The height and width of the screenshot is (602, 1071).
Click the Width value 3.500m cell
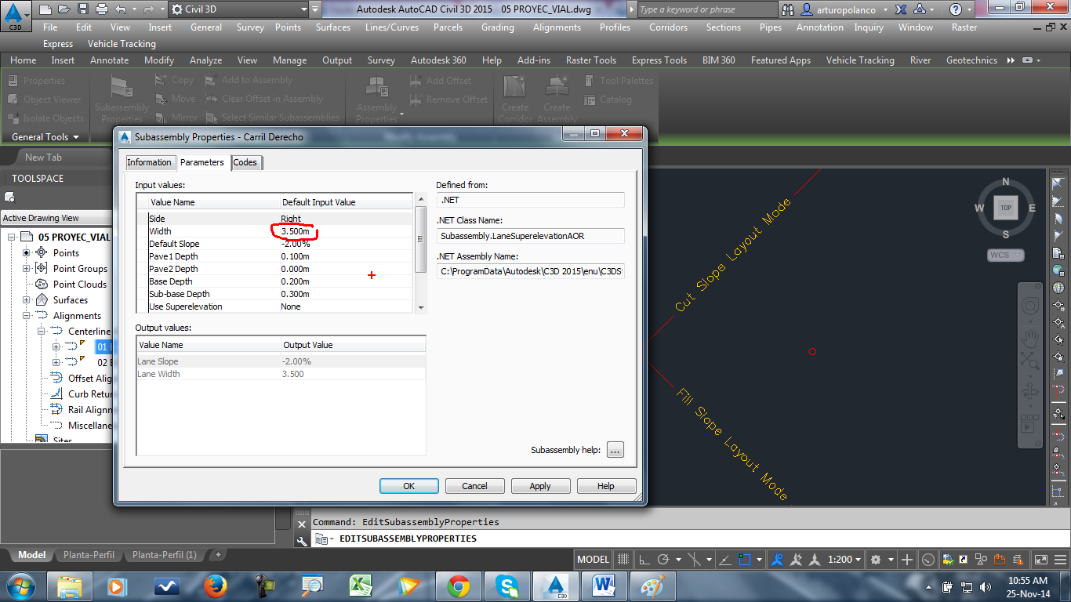click(346, 231)
